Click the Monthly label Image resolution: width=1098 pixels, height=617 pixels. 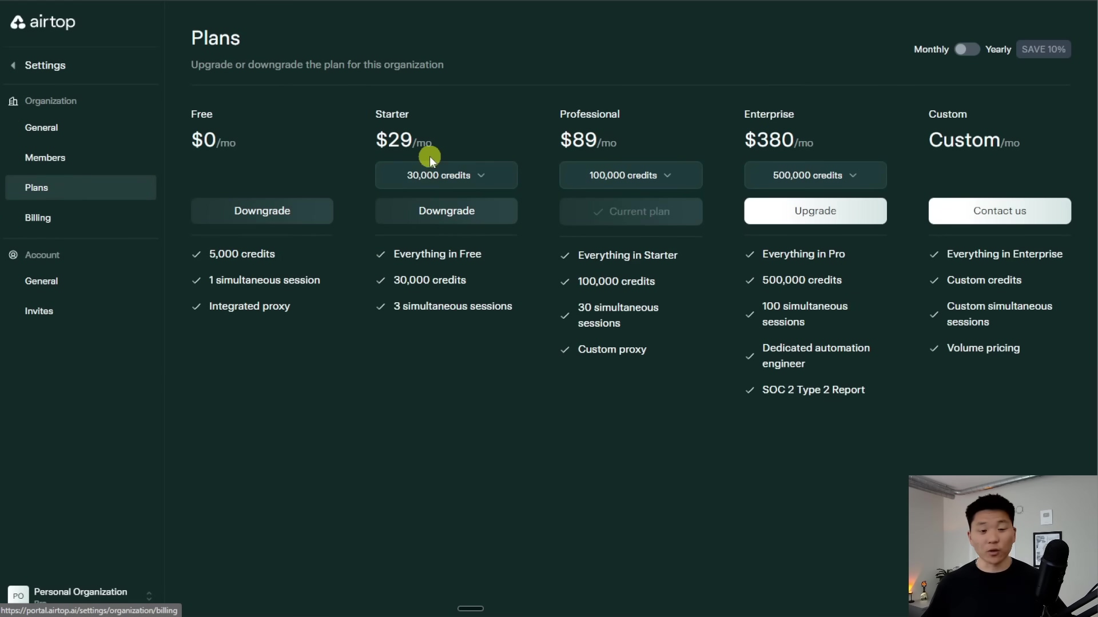[x=931, y=49]
